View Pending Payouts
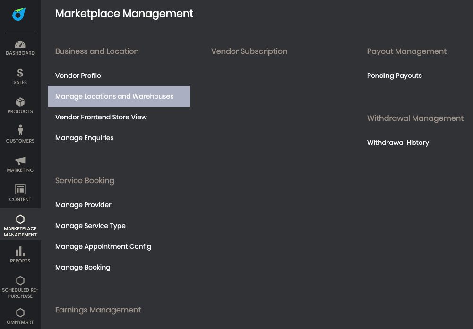 (x=395, y=76)
